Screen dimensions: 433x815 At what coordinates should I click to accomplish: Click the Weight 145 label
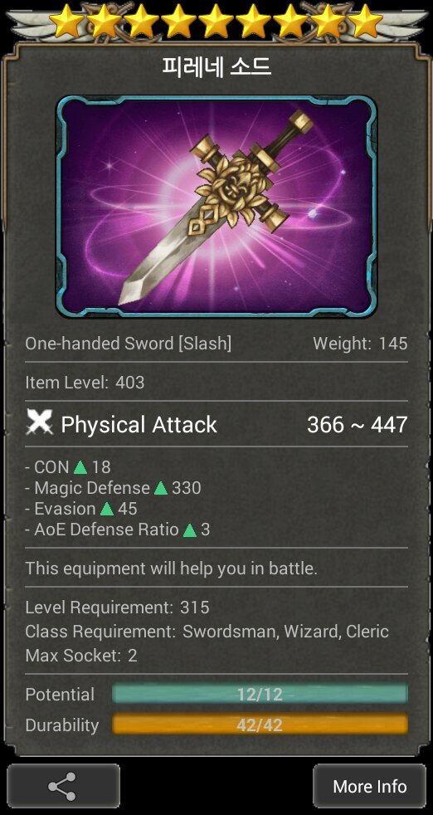click(x=360, y=344)
